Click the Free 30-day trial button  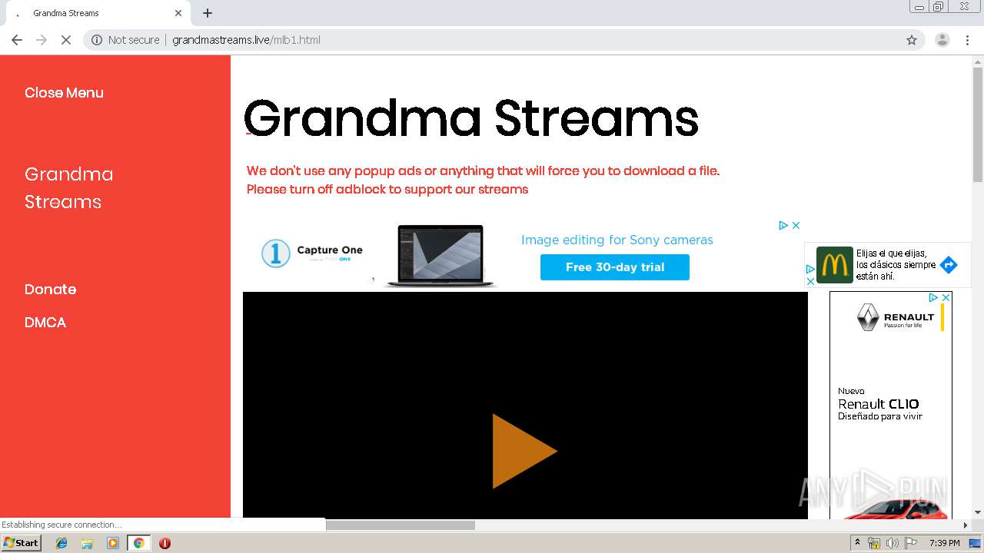615,267
